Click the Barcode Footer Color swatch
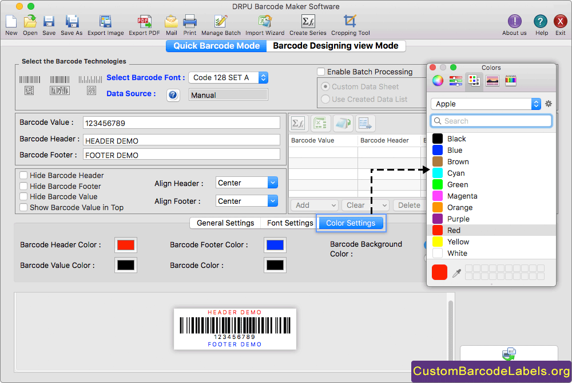Viewport: 572px width, 383px height. tap(275, 244)
